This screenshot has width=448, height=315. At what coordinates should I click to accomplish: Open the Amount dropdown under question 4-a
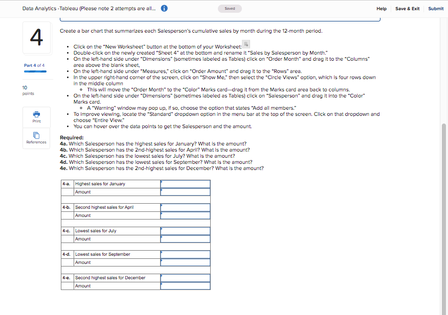tap(185, 192)
